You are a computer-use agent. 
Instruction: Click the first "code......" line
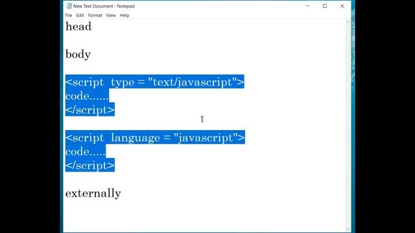[87, 96]
